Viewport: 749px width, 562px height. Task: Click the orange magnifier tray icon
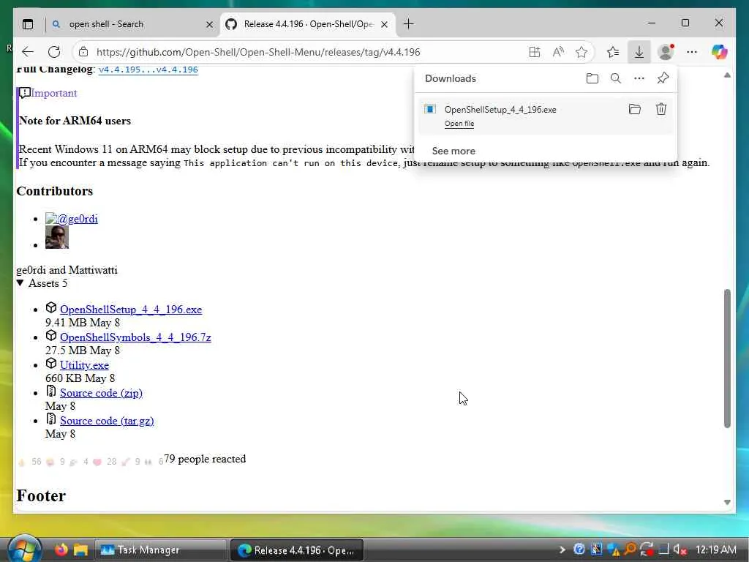[x=631, y=550]
